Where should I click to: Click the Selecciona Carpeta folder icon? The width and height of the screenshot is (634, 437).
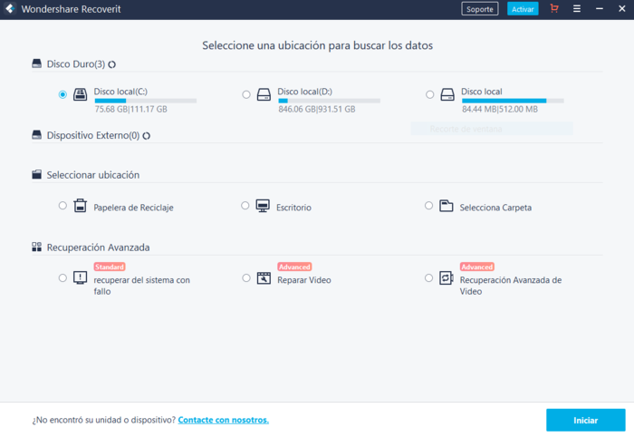click(x=447, y=206)
